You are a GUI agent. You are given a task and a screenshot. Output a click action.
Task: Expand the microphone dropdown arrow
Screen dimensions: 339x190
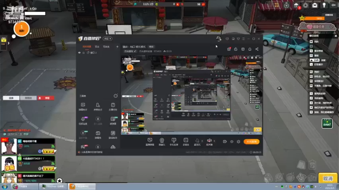tap(202, 141)
